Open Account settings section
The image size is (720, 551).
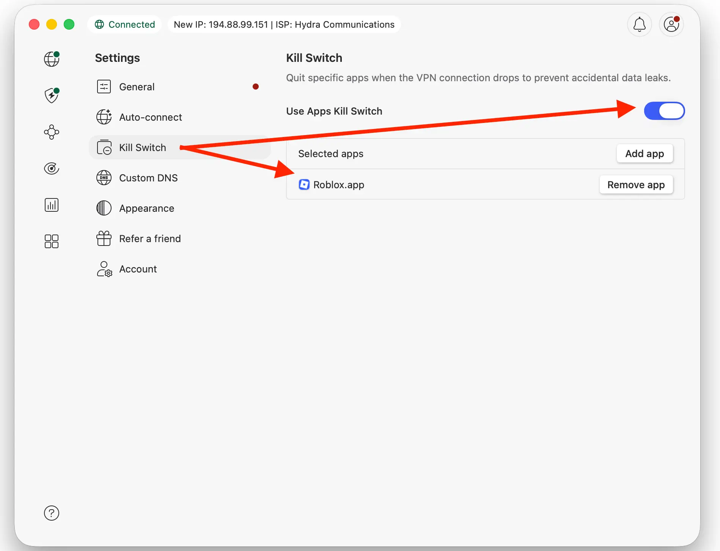[x=138, y=269]
